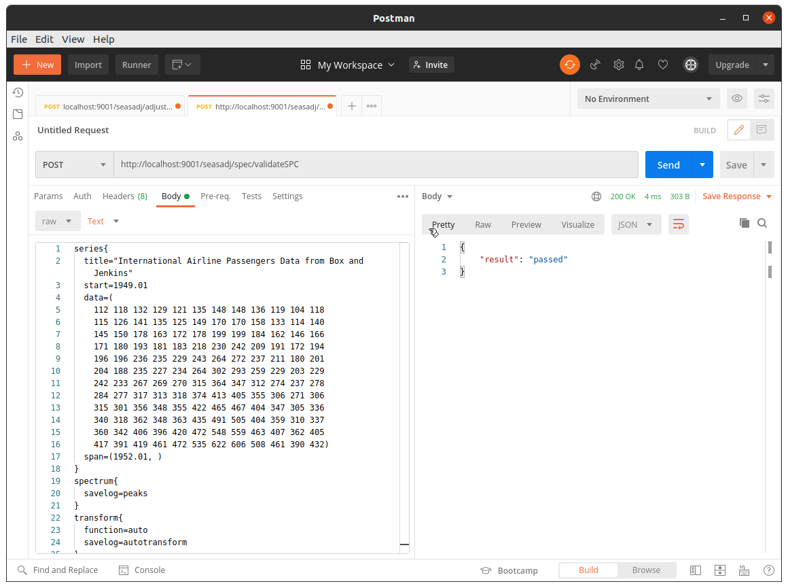Switch to Build mode

click(x=588, y=570)
